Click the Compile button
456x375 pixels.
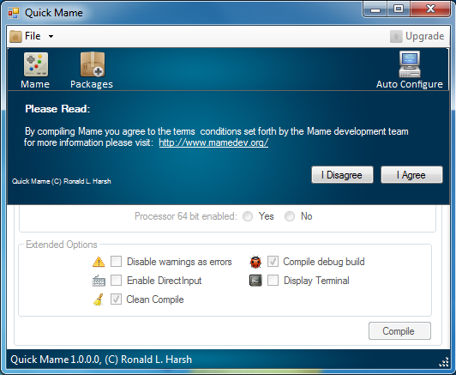tap(399, 330)
